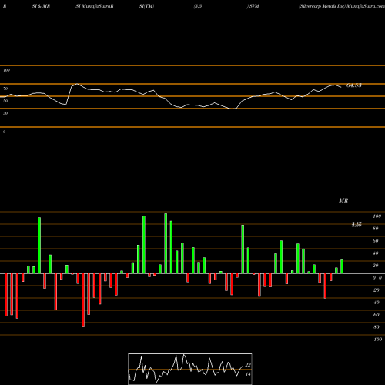The width and height of the screenshot is (385, 385).
Task: Click the -60 label on MR axis
Action: click(x=376, y=315)
